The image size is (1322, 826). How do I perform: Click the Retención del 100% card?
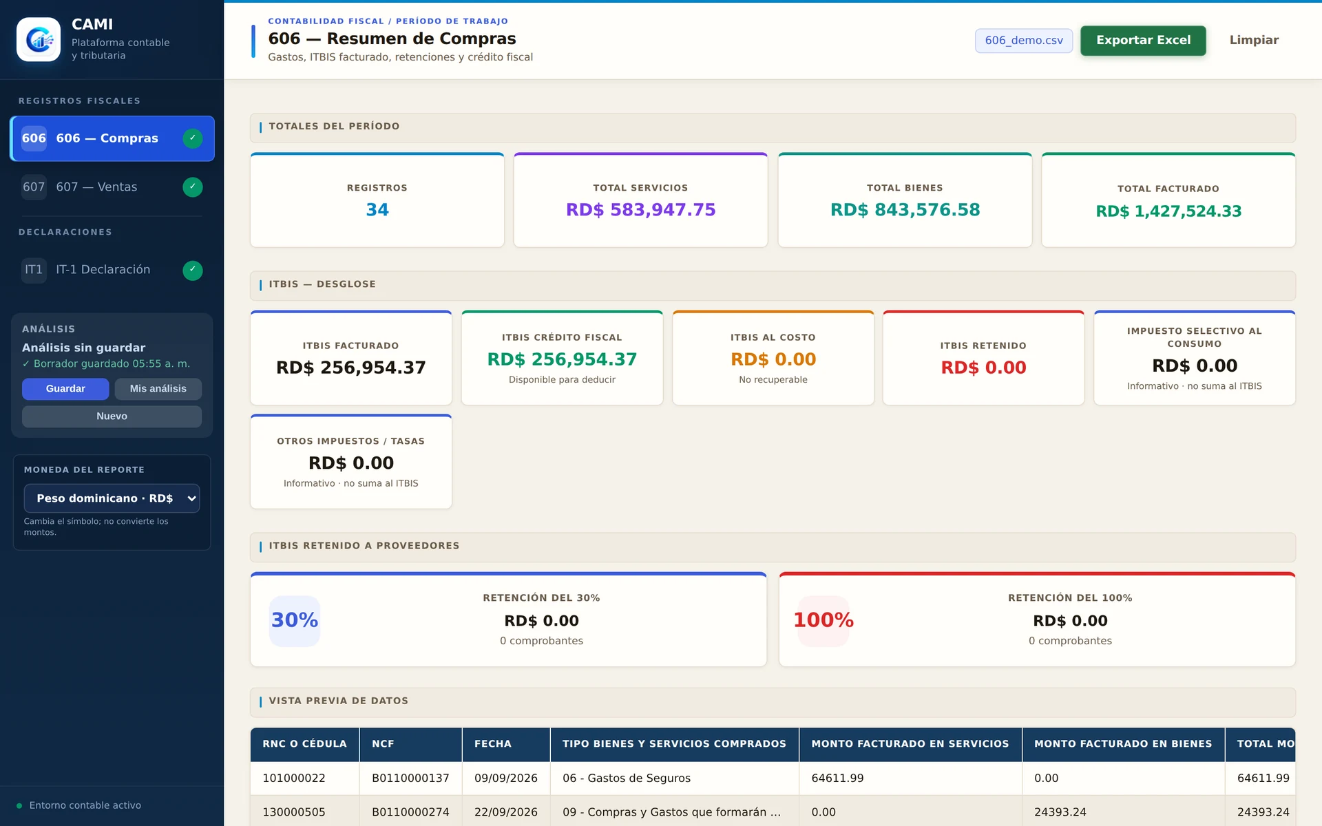click(1037, 619)
